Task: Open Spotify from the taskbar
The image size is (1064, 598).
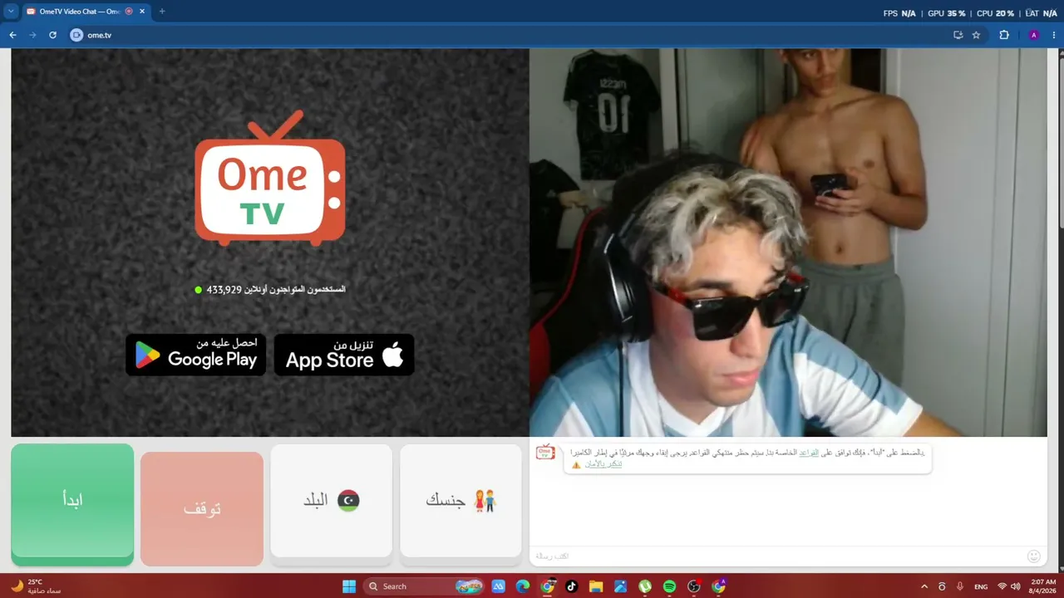Action: 669,586
